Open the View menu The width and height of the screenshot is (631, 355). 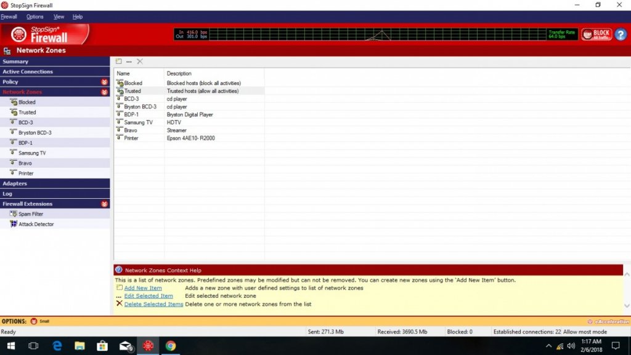pos(59,17)
